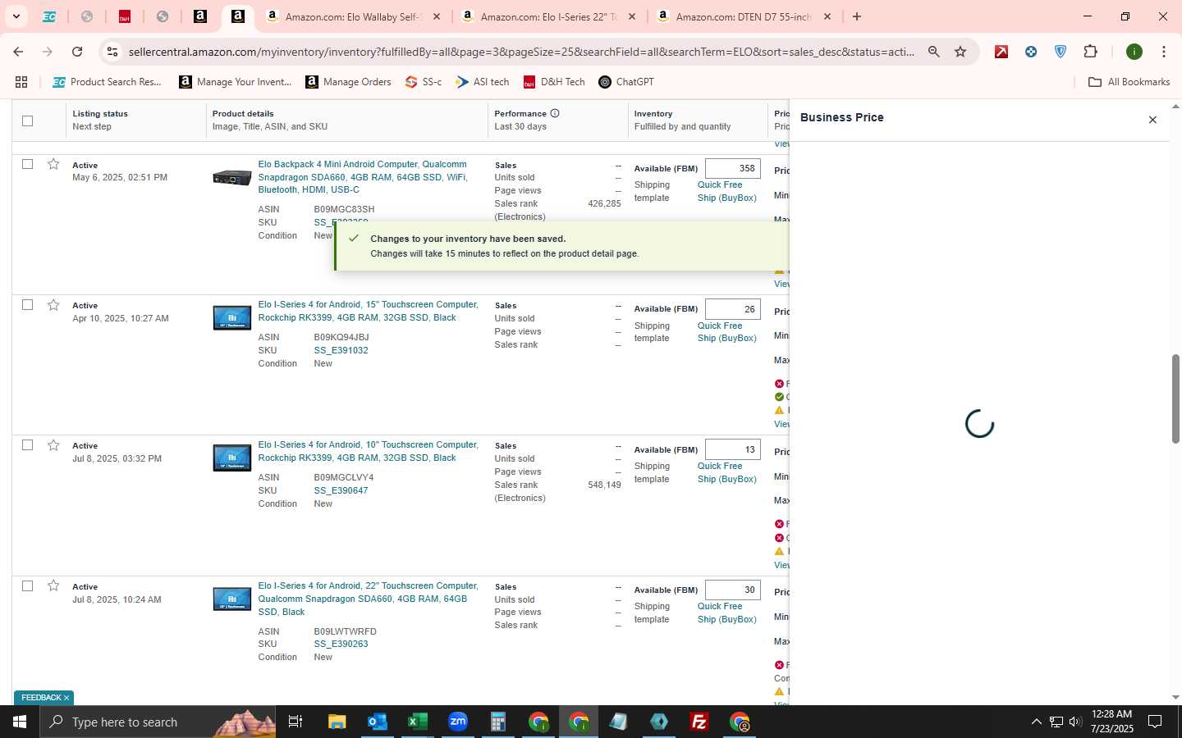
Task: Close the Elo Wallaby Self-service tab
Action: click(x=437, y=16)
